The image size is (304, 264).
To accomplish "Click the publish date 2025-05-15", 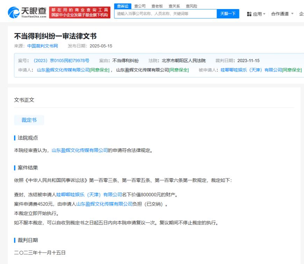I will point(101,46).
